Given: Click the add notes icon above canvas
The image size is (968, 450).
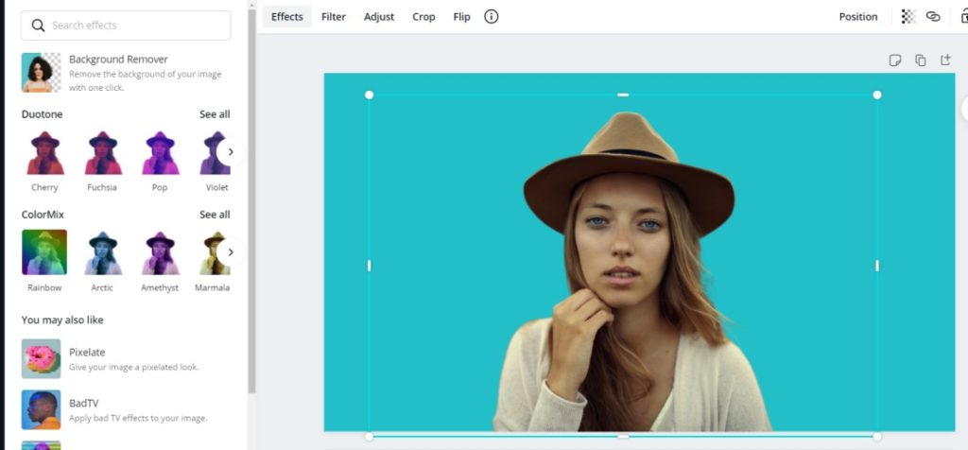Looking at the screenshot, I should click(x=894, y=60).
